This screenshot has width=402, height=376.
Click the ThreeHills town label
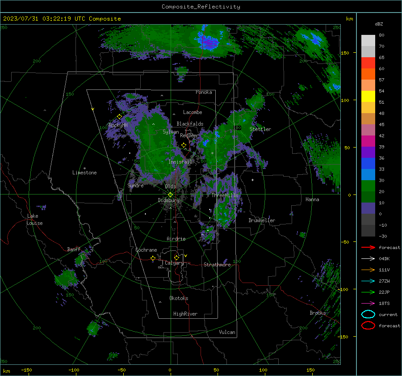pos(225,195)
